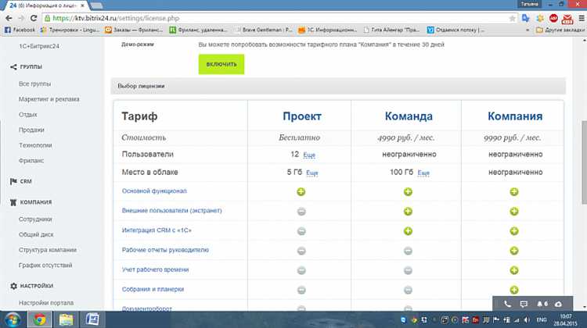Close the Информация о лицензии browser tab
Image resolution: width=587 pixels, height=328 pixels.
82,5
